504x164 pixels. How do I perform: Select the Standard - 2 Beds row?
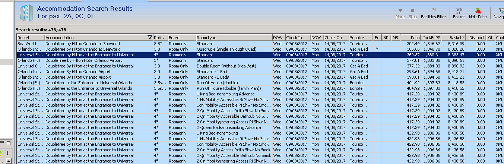click(260, 77)
